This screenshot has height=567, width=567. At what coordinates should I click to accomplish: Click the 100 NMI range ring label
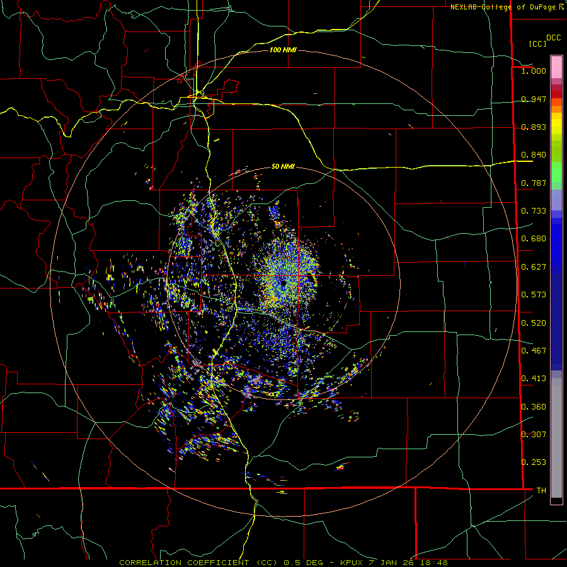tap(283, 50)
